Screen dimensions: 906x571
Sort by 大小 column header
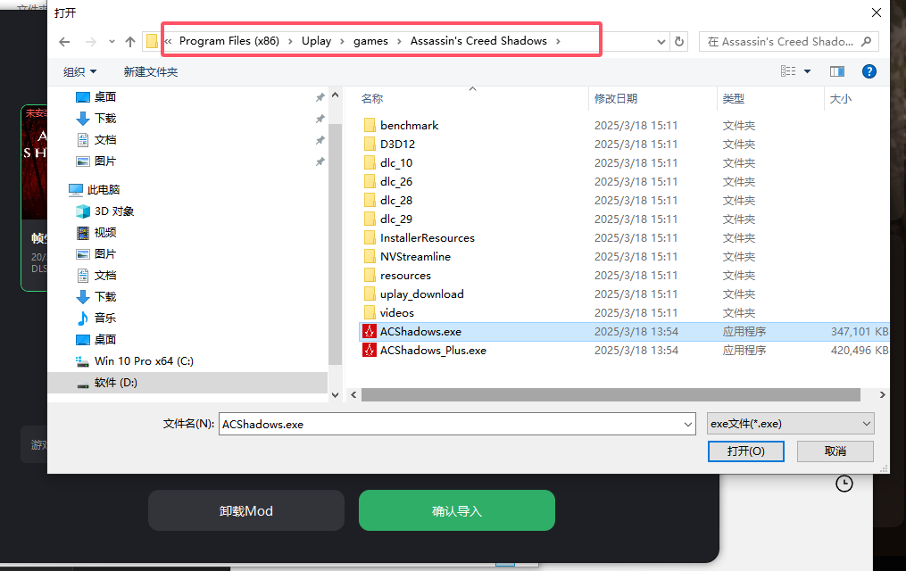click(x=841, y=99)
